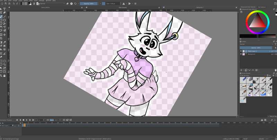The width and height of the screenshot is (277, 140).
Task: Click the horizontal mirror tool icon
Action: 124,4
